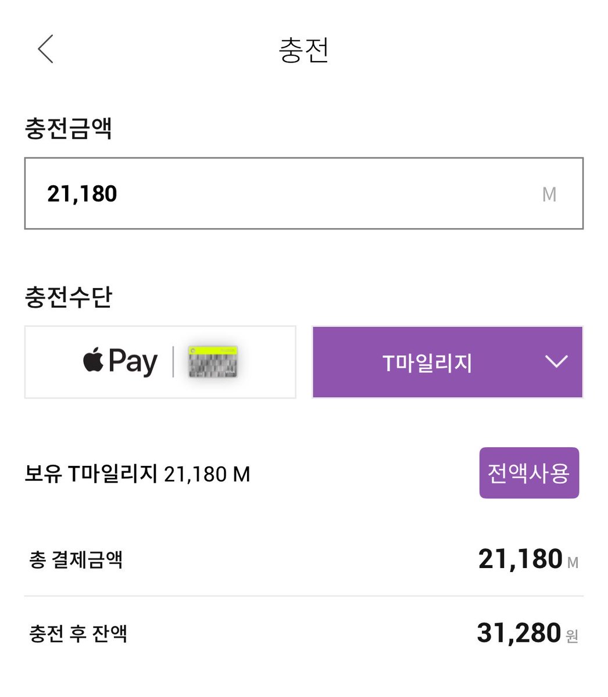
Task: Click the M unit inside the amount field
Action: [x=549, y=195]
